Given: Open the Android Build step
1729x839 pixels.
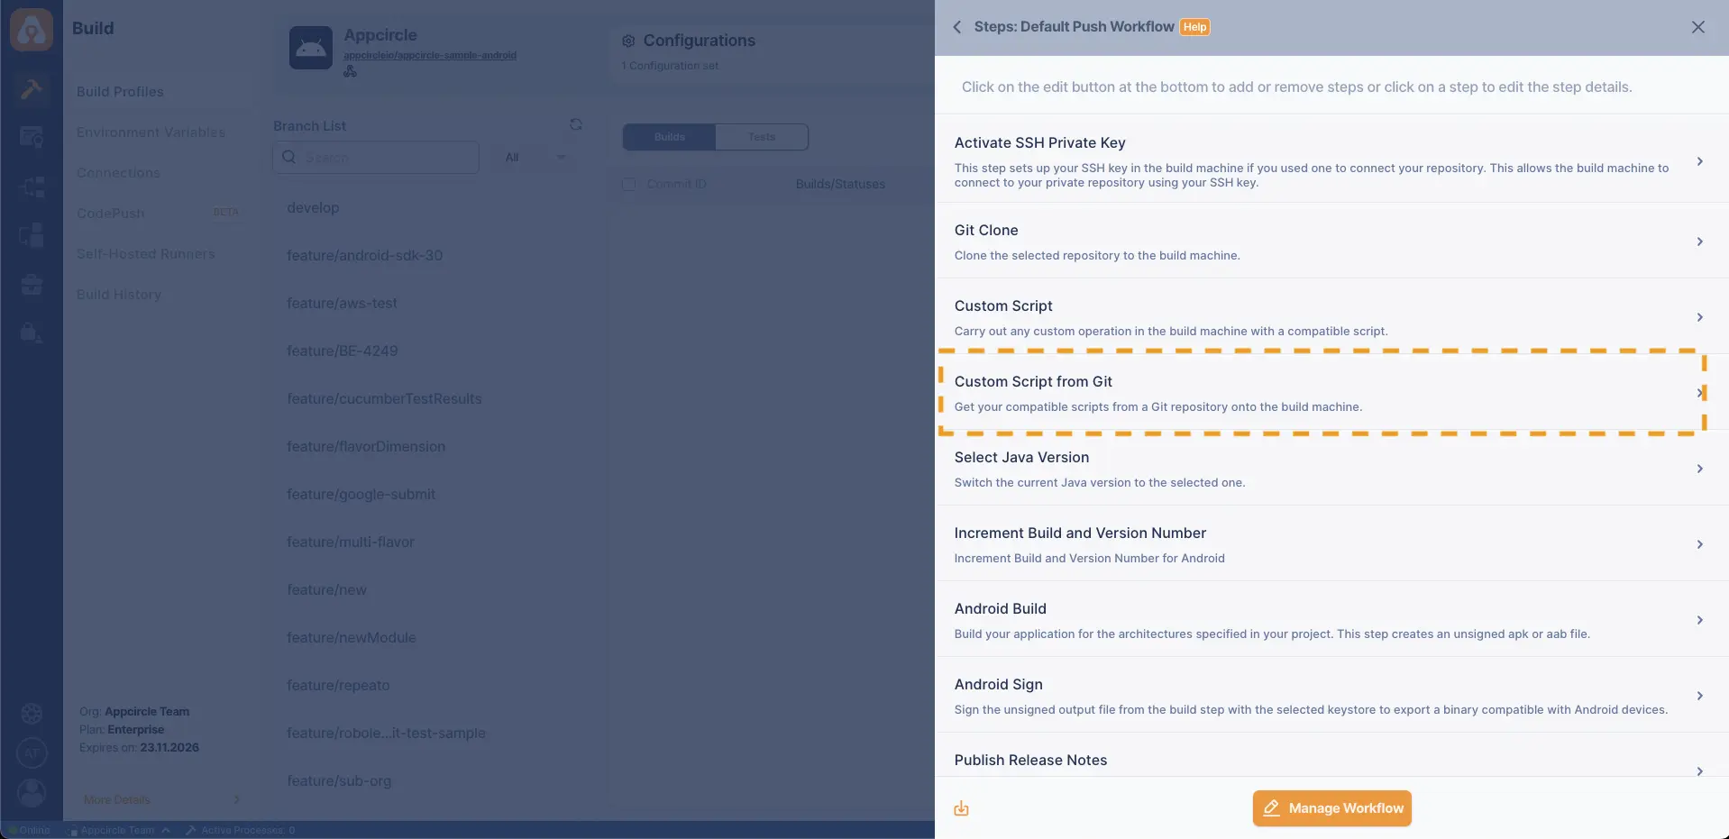Looking at the screenshot, I should click(1331, 620).
